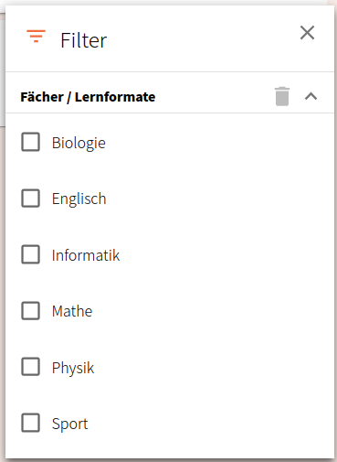Collapse the Fächer / Lernformate section chevron
The height and width of the screenshot is (462, 337).
pyautogui.click(x=311, y=97)
